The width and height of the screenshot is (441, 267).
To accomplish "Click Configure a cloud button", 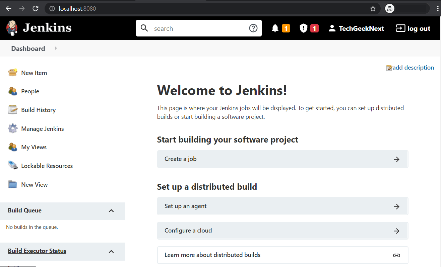I will pos(282,231).
